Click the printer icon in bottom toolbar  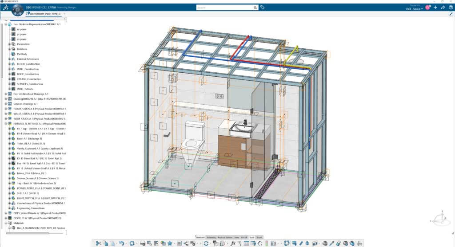coord(143,243)
